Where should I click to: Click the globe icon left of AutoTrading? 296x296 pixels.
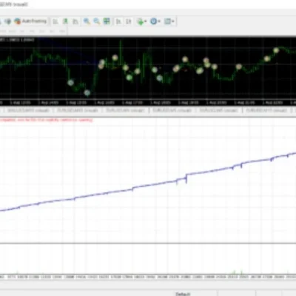pos(7,21)
